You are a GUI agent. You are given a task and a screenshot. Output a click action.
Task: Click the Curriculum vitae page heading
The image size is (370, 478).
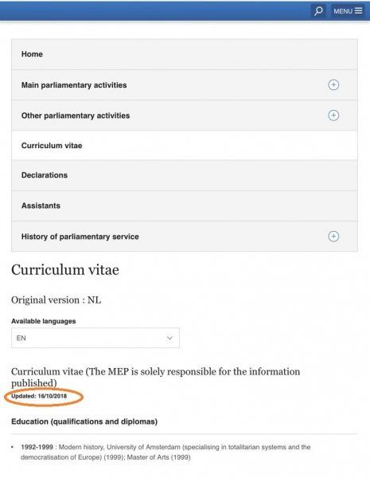pyautogui.click(x=65, y=270)
